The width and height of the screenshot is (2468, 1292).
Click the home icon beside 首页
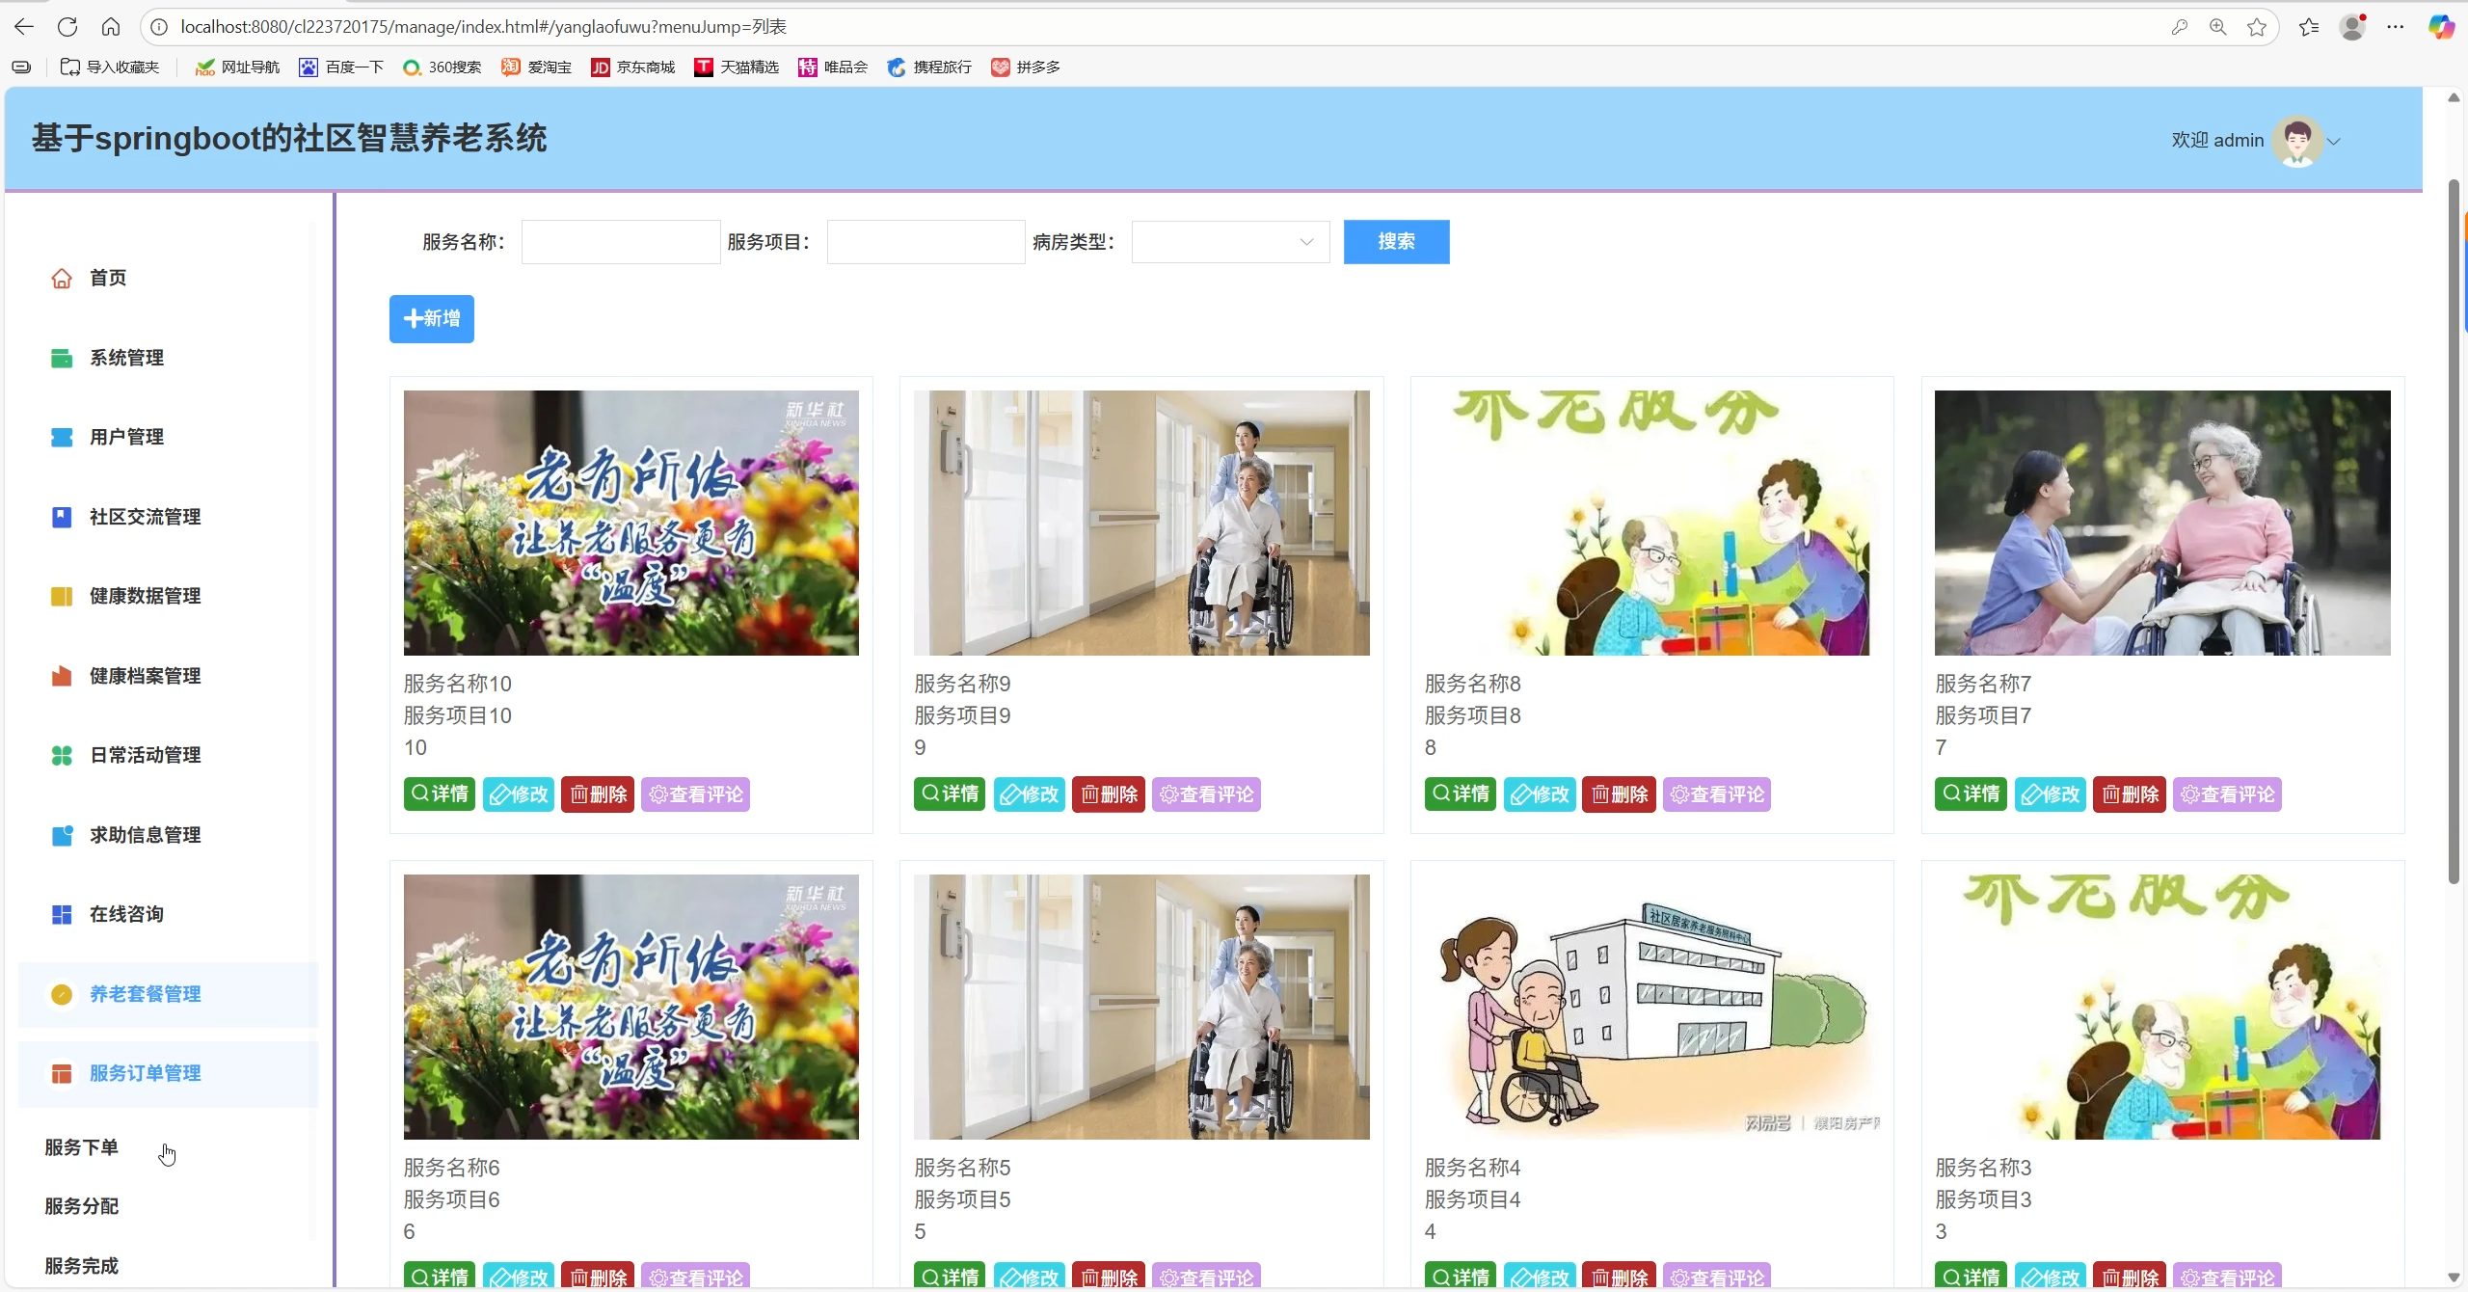point(62,279)
